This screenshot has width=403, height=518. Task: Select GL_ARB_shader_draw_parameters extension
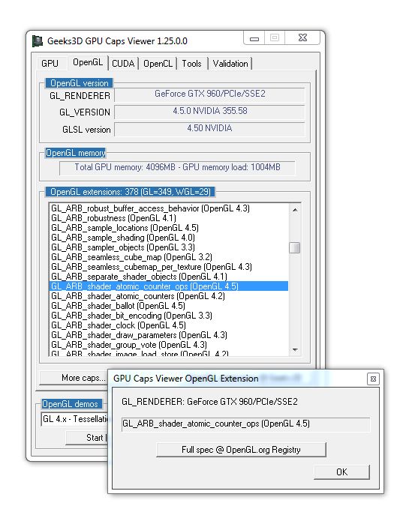point(169,335)
